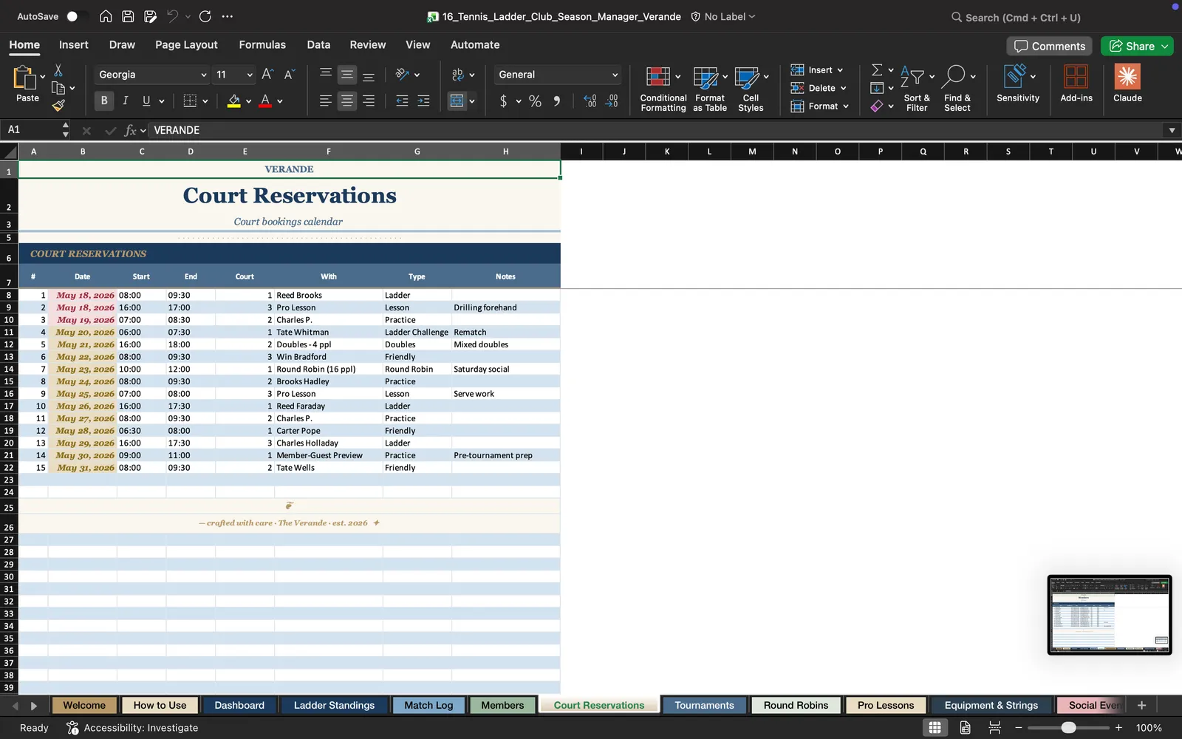Apply Percent Style format

click(535, 101)
